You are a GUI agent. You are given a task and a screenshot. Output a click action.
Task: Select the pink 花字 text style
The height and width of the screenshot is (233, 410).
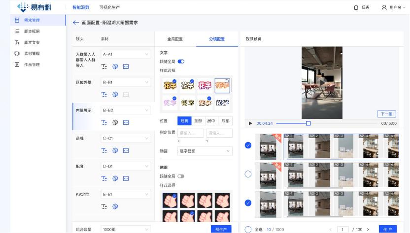tap(205, 86)
